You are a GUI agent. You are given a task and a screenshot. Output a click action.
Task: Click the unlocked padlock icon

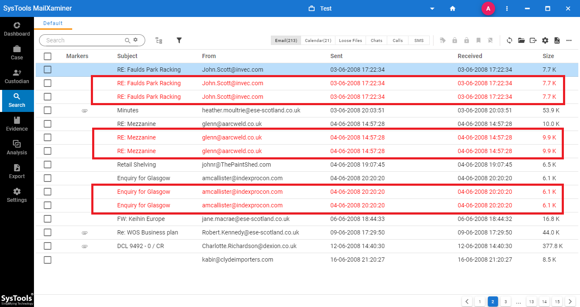pos(467,40)
